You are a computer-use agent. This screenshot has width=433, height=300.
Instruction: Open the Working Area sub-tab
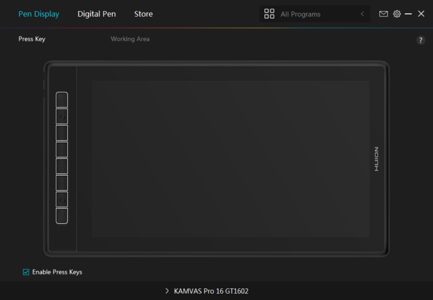coord(130,39)
